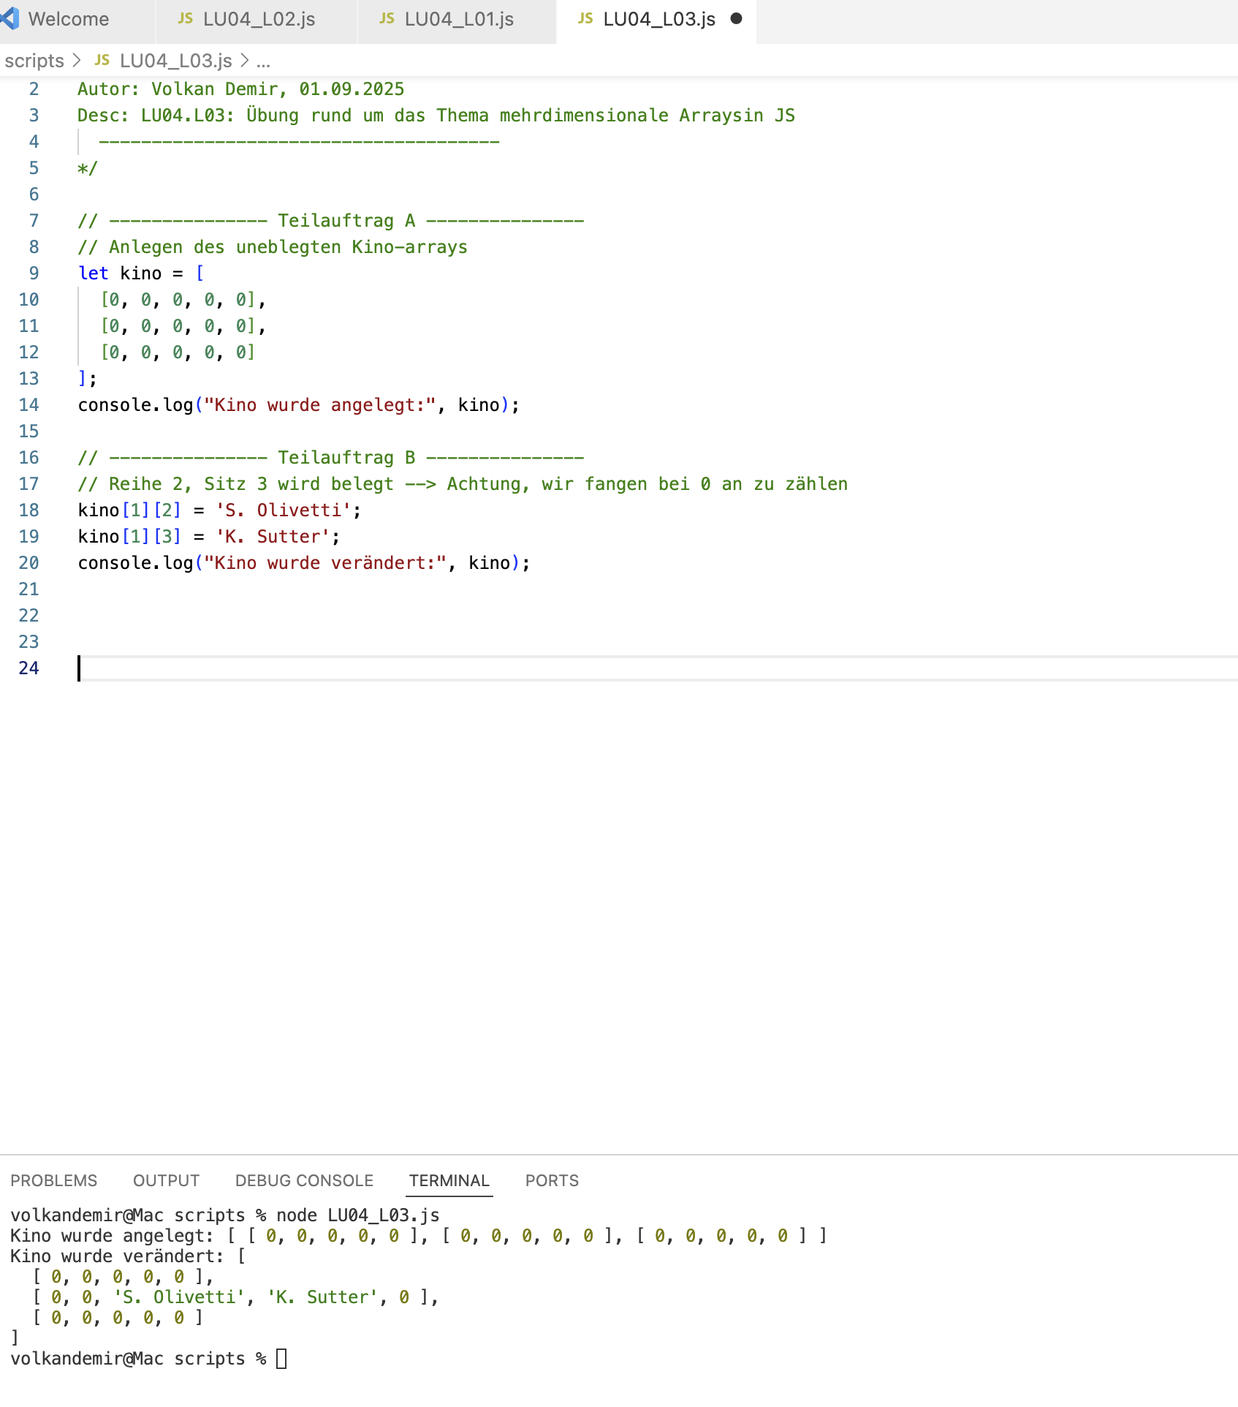Place cursor on empty line 24

point(656,668)
